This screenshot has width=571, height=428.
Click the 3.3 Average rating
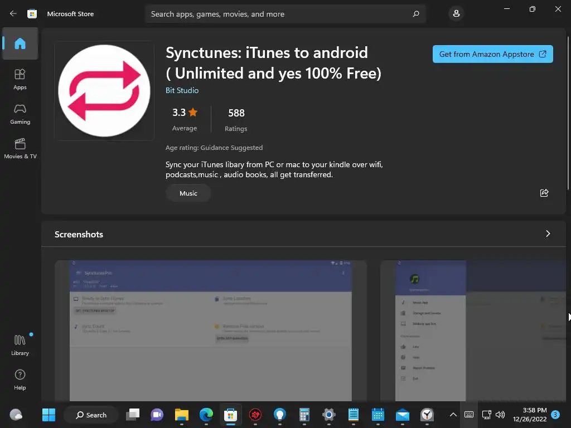coord(185,119)
